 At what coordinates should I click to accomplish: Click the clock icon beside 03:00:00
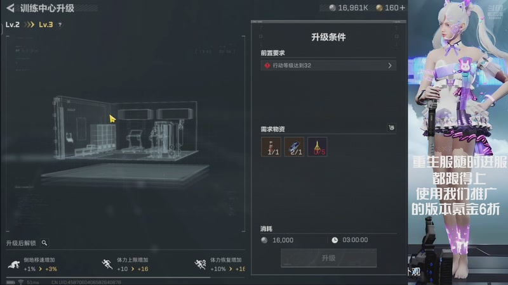click(x=335, y=240)
